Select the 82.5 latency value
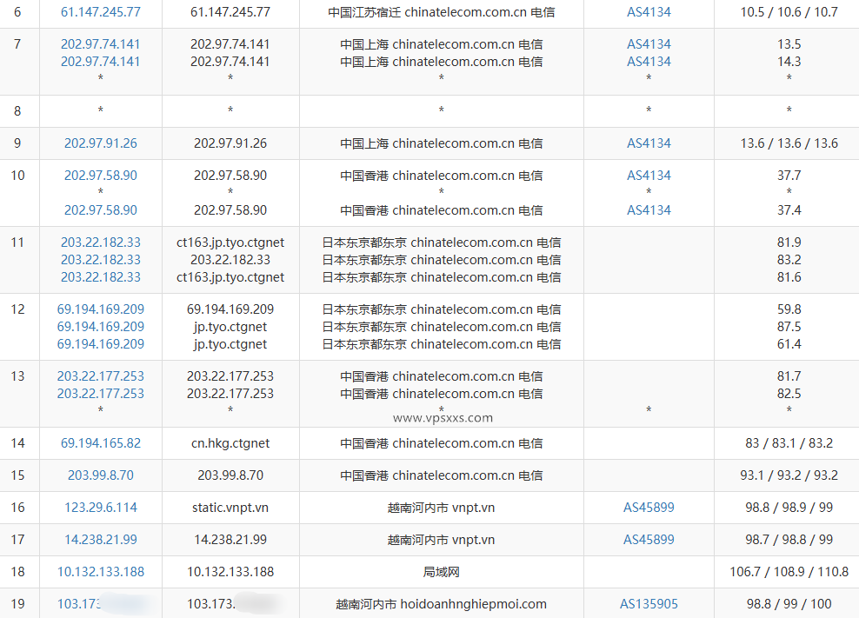The image size is (859, 618). point(789,394)
